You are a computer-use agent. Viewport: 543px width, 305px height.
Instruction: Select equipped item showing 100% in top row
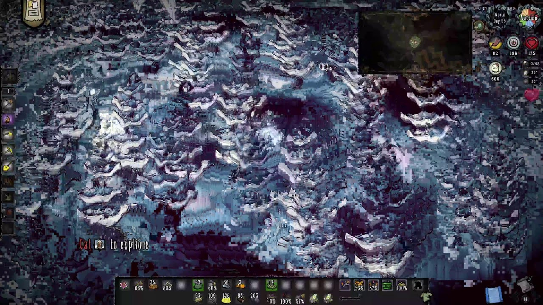coord(401,286)
